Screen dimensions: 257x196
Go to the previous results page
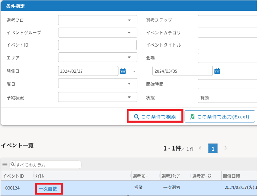point(200,148)
